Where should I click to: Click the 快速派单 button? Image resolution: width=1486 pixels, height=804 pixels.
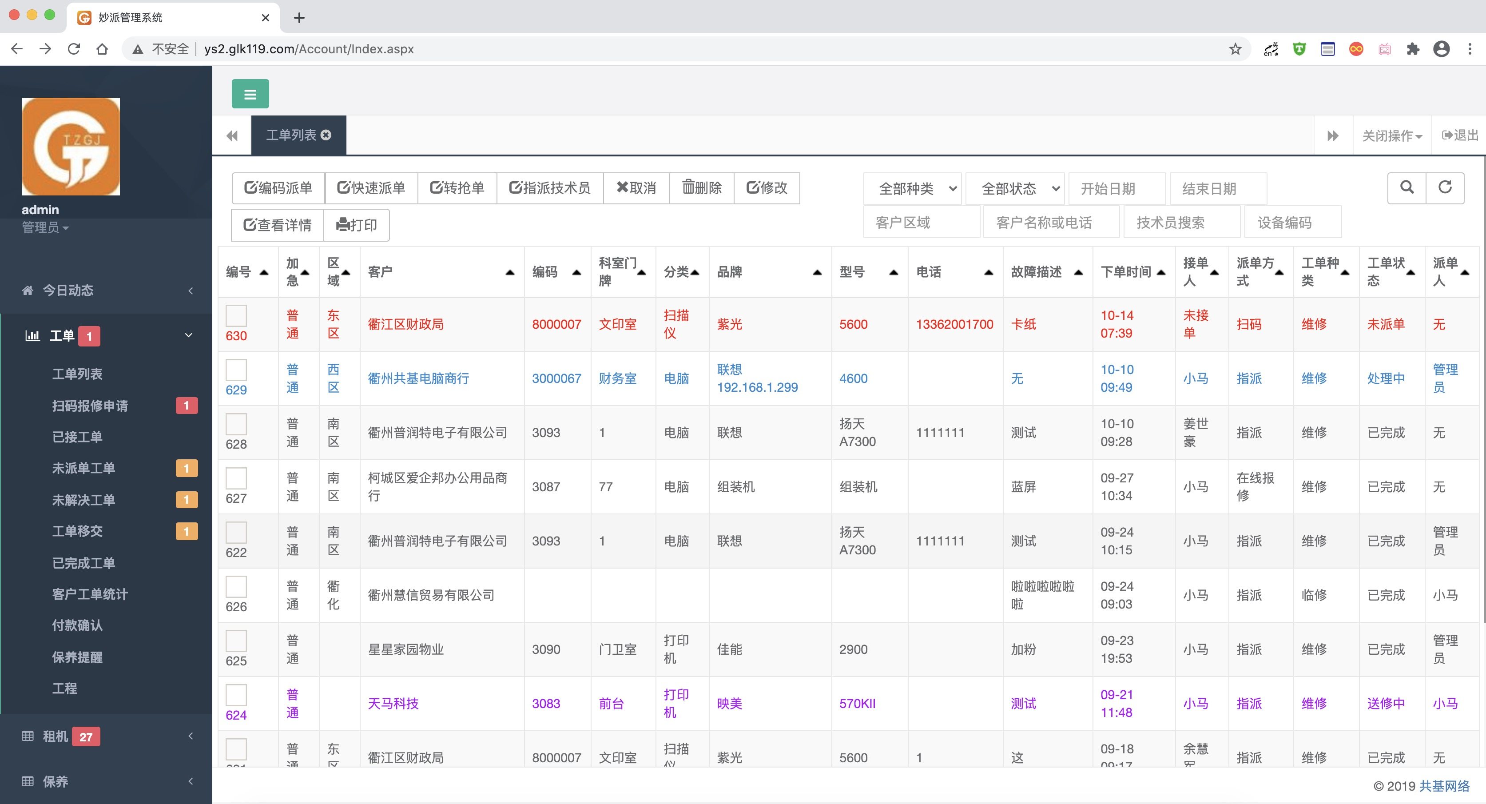[x=371, y=188]
